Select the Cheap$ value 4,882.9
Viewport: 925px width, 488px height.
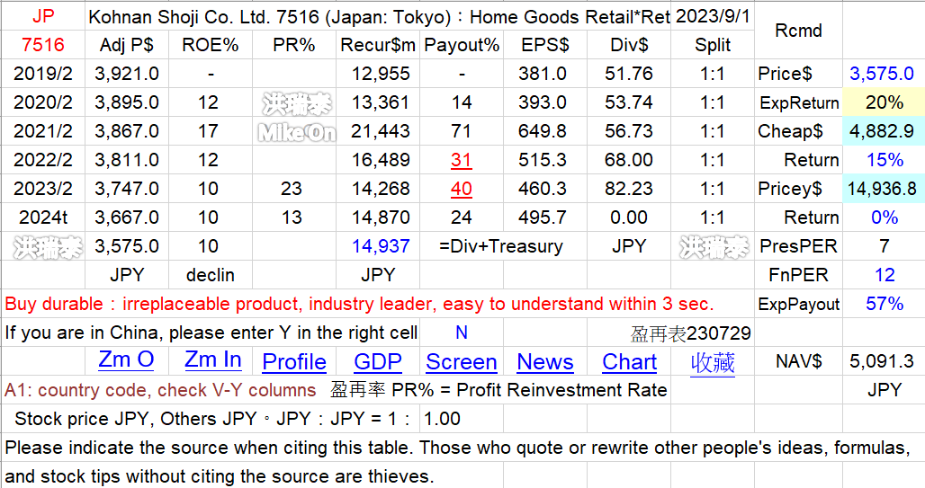(x=882, y=131)
